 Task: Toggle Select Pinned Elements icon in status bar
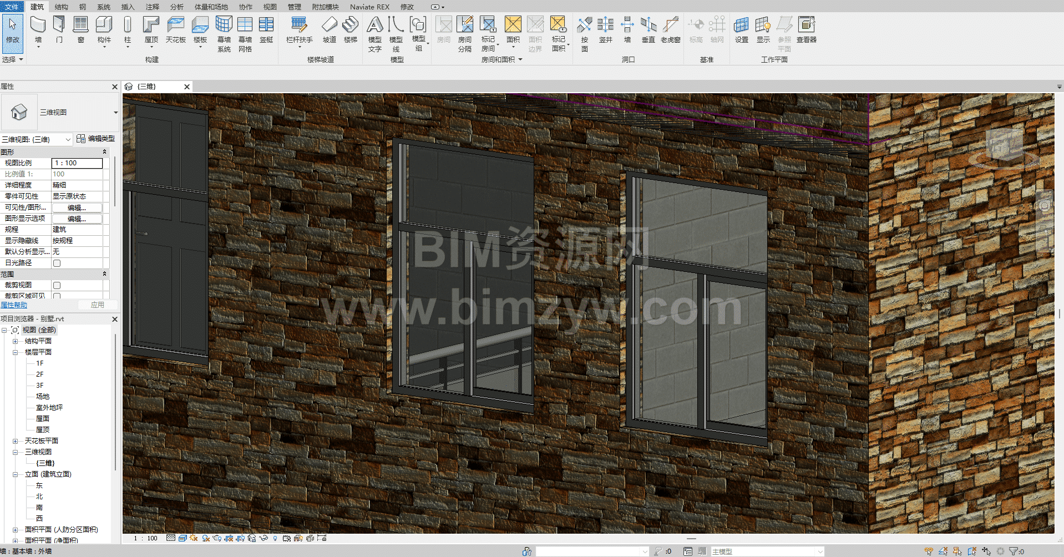click(x=957, y=551)
